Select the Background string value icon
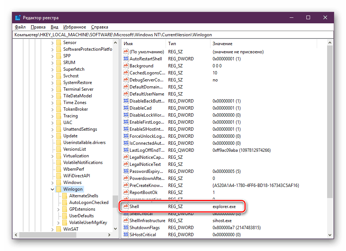Image resolution: width=346 pixels, height=251 pixels. [126, 66]
